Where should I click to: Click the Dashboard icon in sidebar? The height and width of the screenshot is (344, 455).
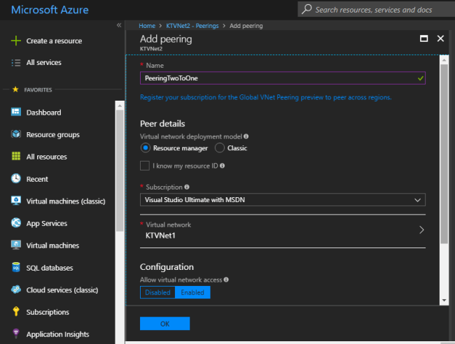(15, 113)
